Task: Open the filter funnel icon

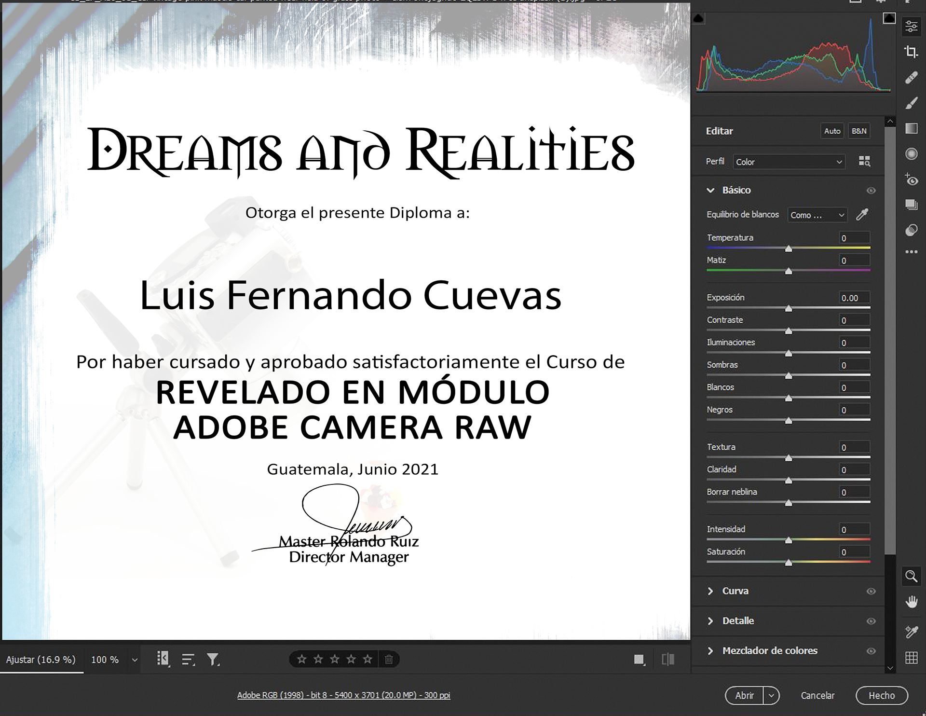Action: [213, 659]
